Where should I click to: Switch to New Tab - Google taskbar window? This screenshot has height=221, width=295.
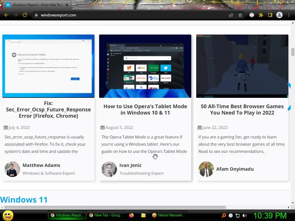(106, 215)
